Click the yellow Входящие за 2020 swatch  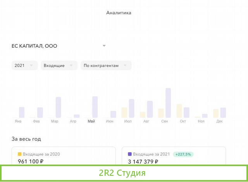(x=20, y=154)
